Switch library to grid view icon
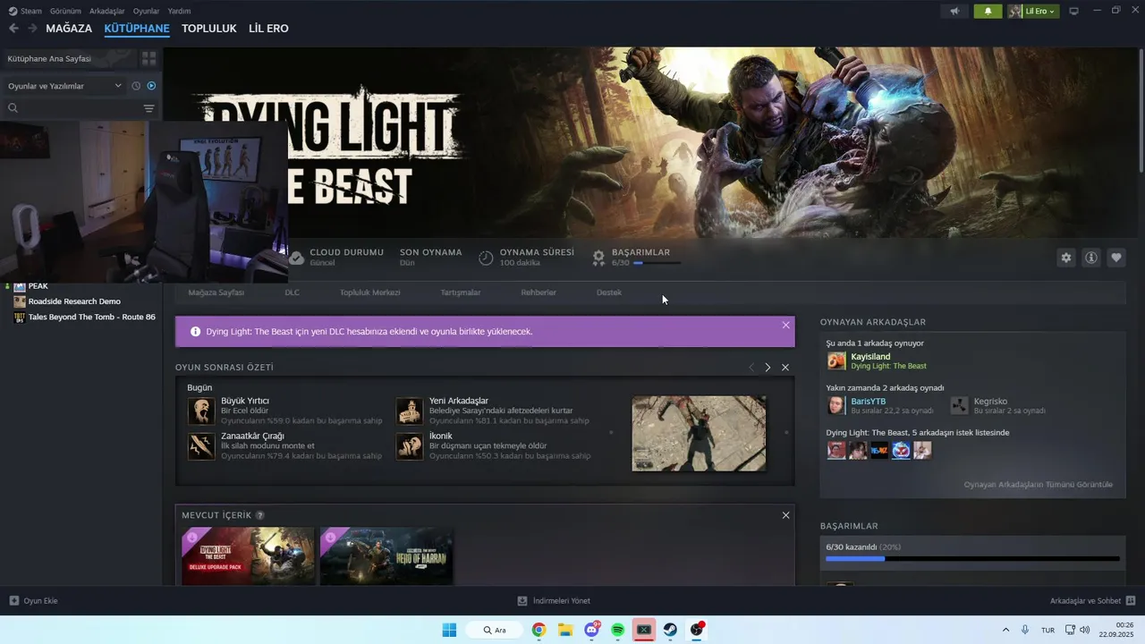Viewport: 1145px width, 644px height. click(148, 58)
